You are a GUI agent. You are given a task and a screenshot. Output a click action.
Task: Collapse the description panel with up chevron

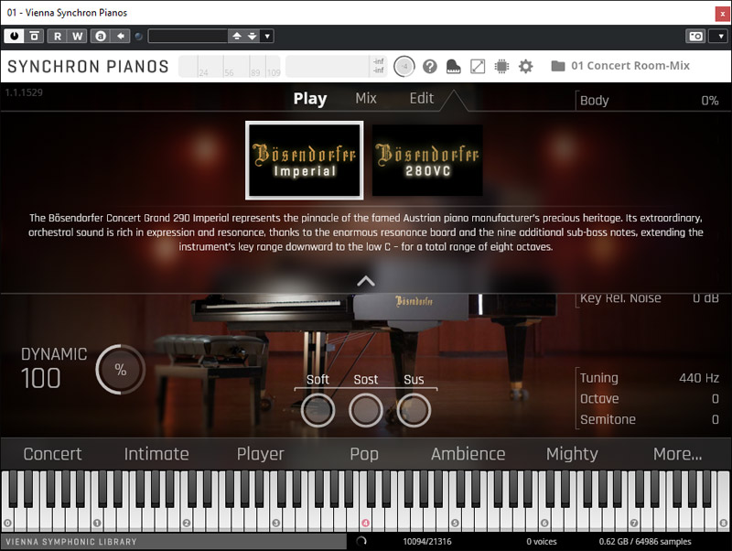click(x=366, y=281)
